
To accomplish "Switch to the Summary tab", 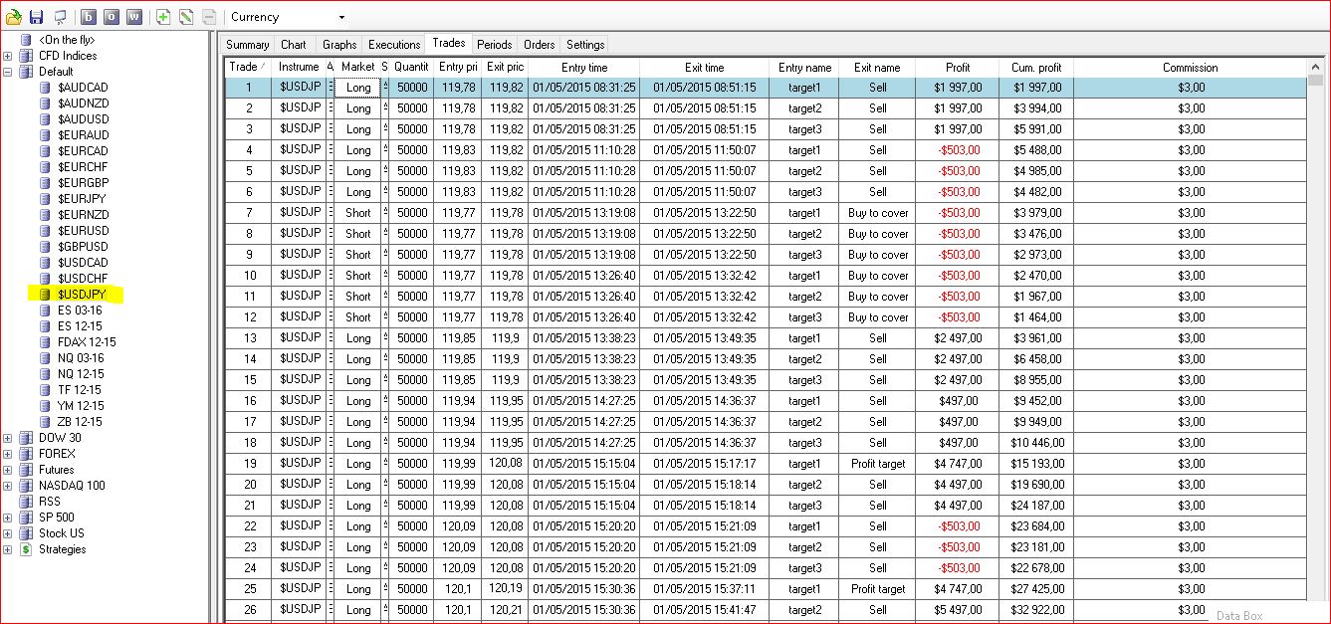I will [247, 45].
